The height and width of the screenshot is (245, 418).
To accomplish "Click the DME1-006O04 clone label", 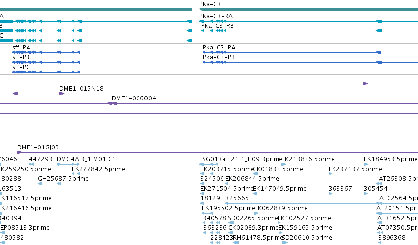I will pyautogui.click(x=134, y=98).
